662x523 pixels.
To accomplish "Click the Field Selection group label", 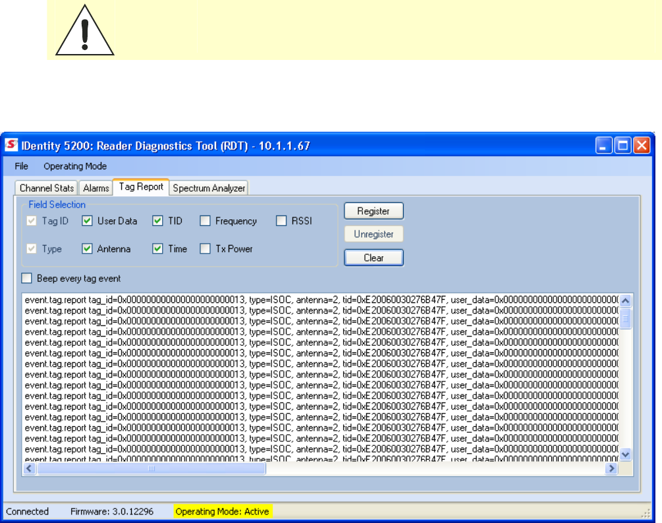I will (x=57, y=205).
